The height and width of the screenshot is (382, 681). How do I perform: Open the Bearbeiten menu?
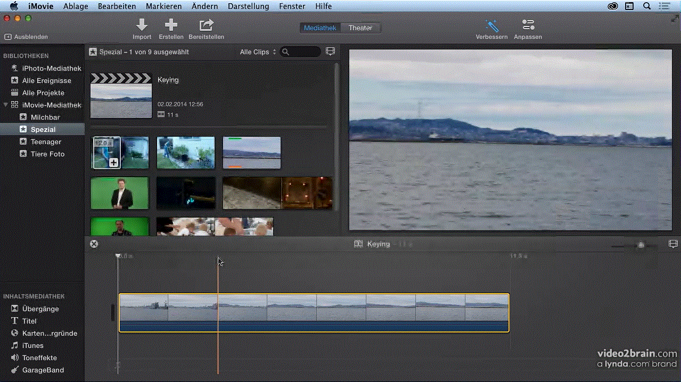pos(117,6)
